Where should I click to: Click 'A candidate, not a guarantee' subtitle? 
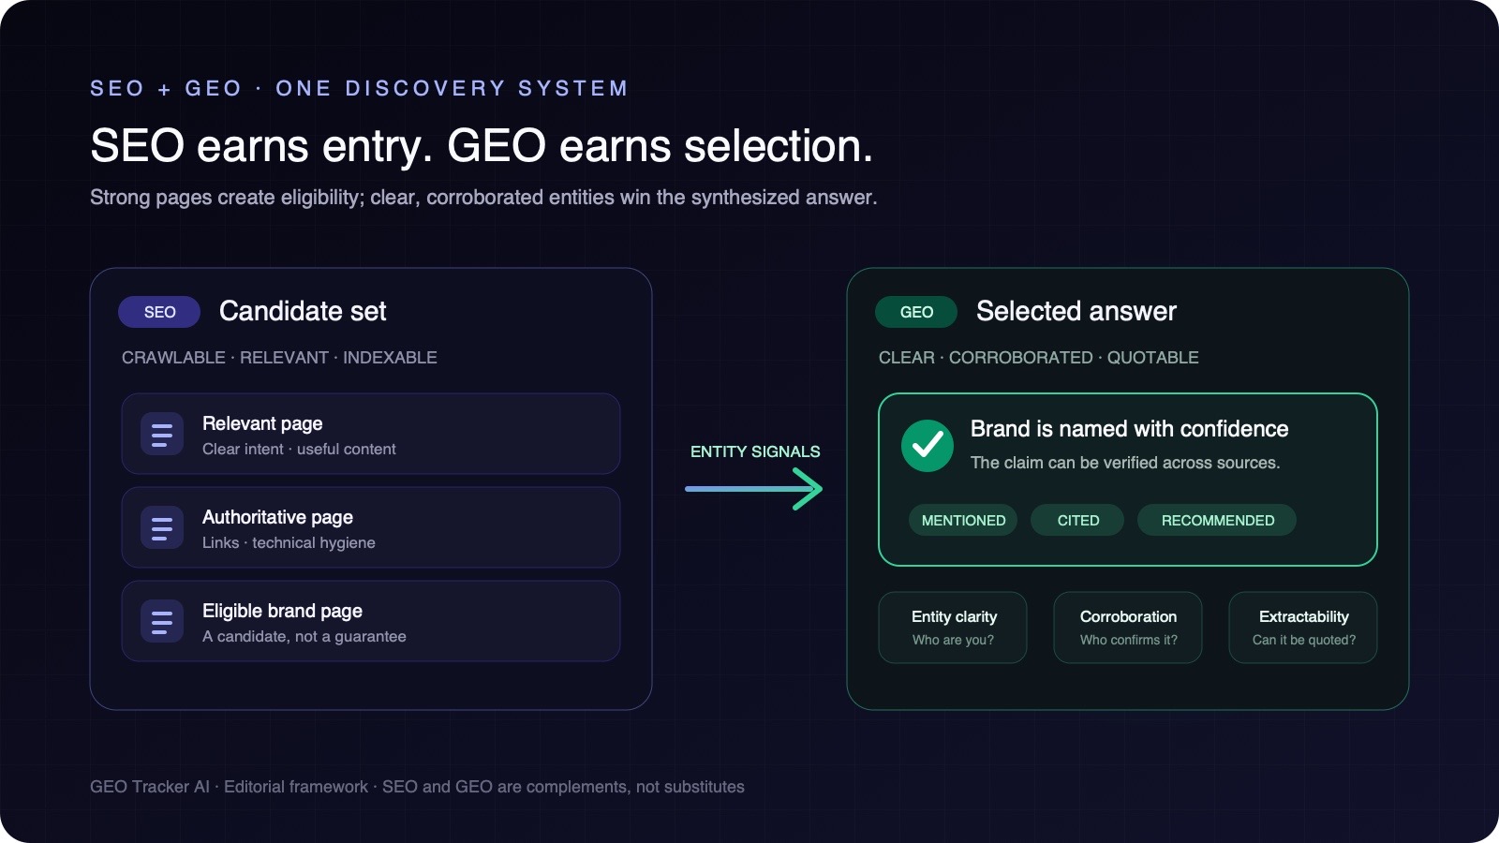pyautogui.click(x=304, y=637)
